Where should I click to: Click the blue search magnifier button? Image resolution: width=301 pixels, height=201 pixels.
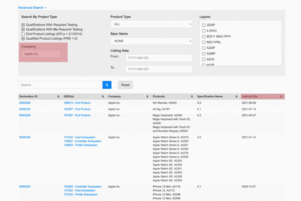click(x=107, y=85)
